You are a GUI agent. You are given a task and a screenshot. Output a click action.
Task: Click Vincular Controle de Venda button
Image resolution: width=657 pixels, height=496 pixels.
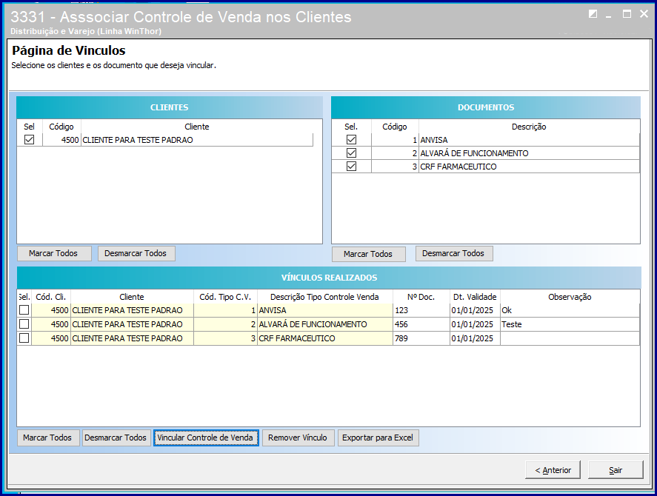206,438
